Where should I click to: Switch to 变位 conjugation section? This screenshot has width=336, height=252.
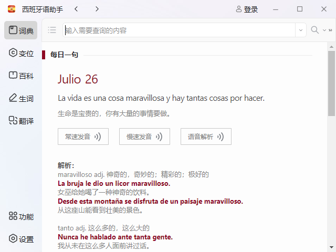tap(21, 53)
